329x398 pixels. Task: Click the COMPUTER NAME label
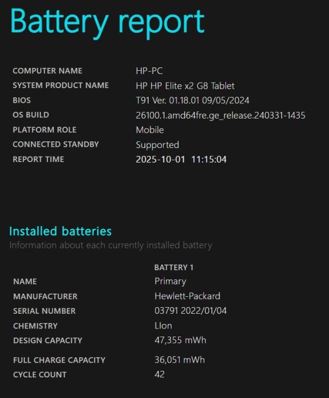47,71
